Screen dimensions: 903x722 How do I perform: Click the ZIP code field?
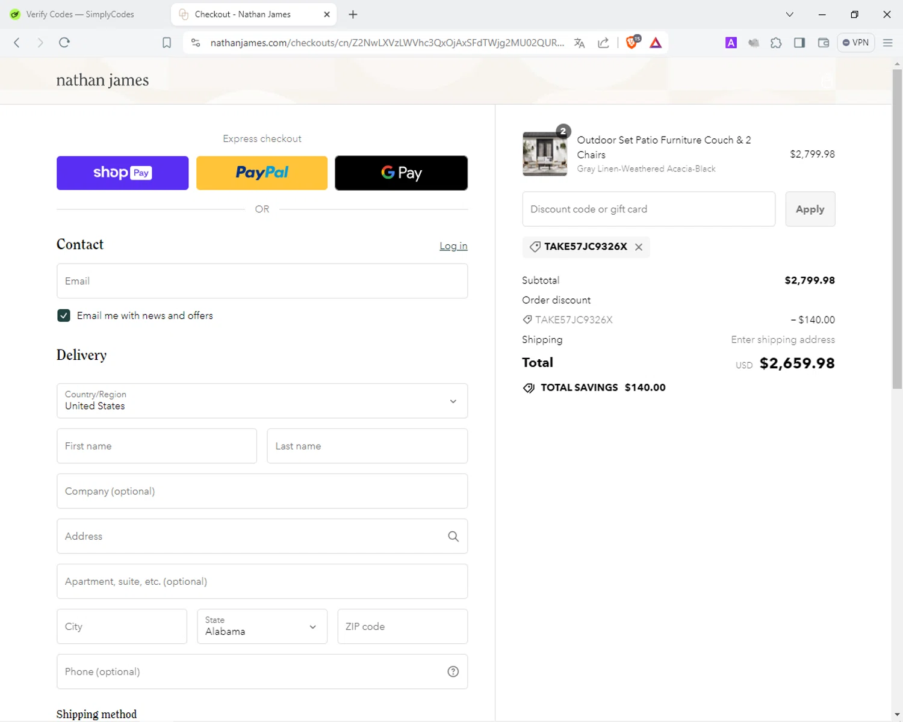click(x=402, y=626)
